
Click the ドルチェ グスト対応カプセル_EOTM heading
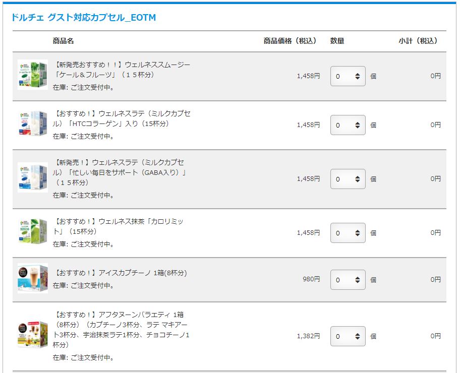pyautogui.click(x=84, y=18)
